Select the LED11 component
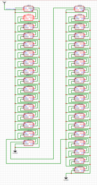 point(29,54)
